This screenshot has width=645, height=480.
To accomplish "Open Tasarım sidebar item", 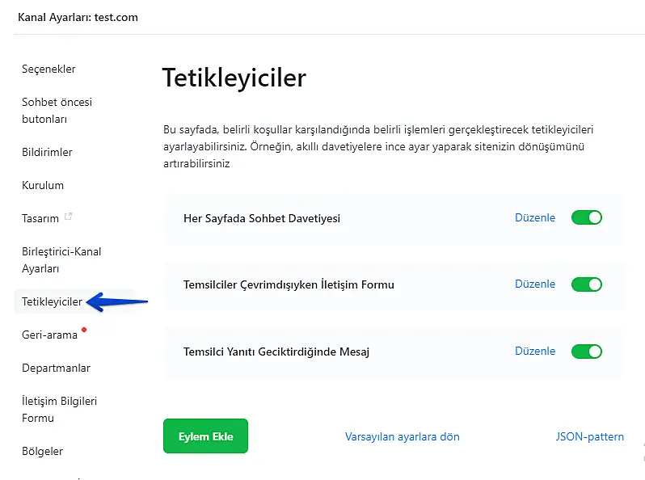I will pos(40,218).
